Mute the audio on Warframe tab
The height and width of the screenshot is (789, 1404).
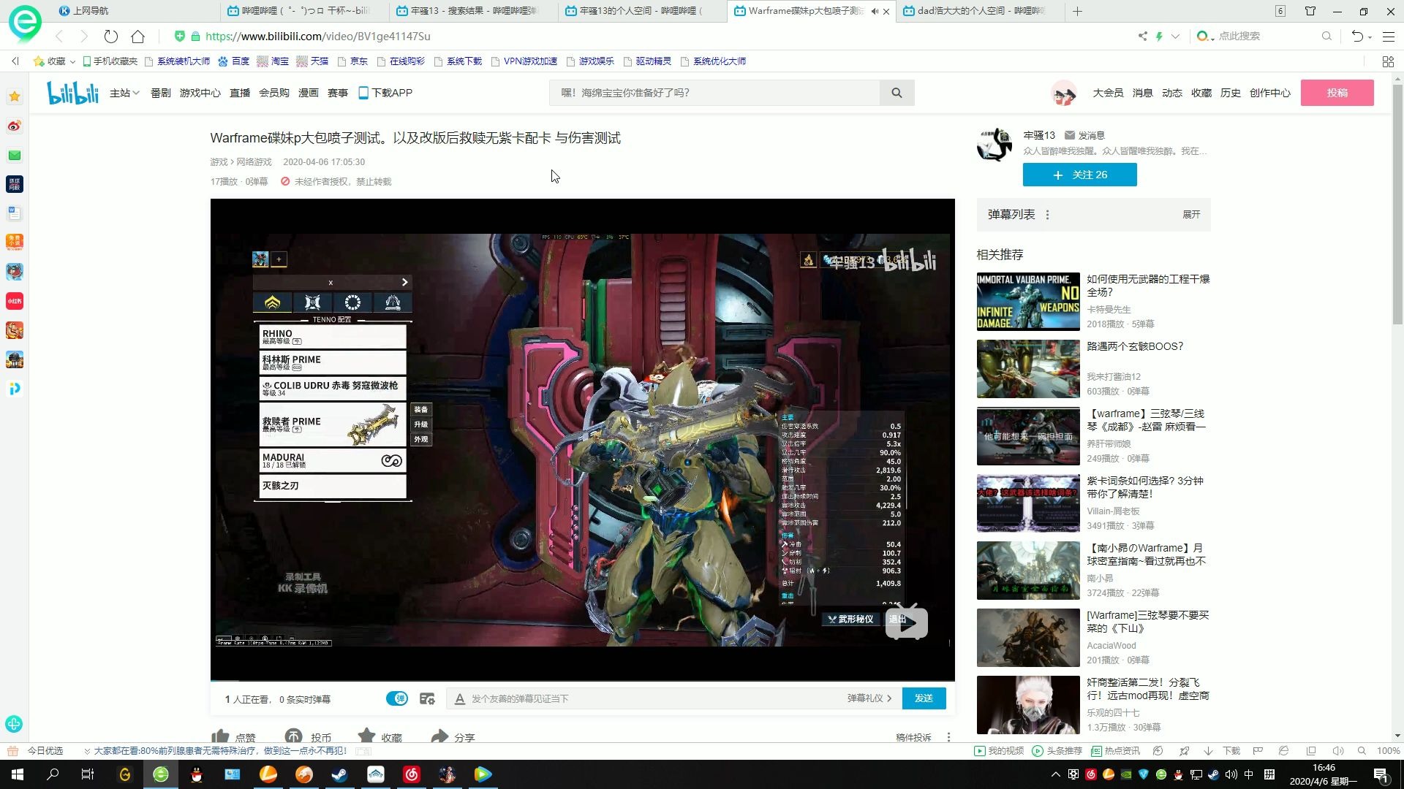[875, 11]
